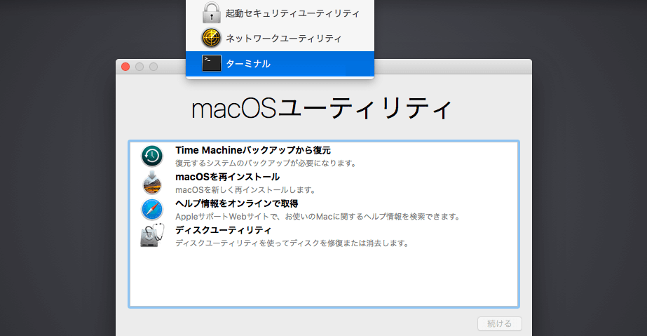Click the black Terminal icon in menu
Screen dimensions: 647x336
211,63
